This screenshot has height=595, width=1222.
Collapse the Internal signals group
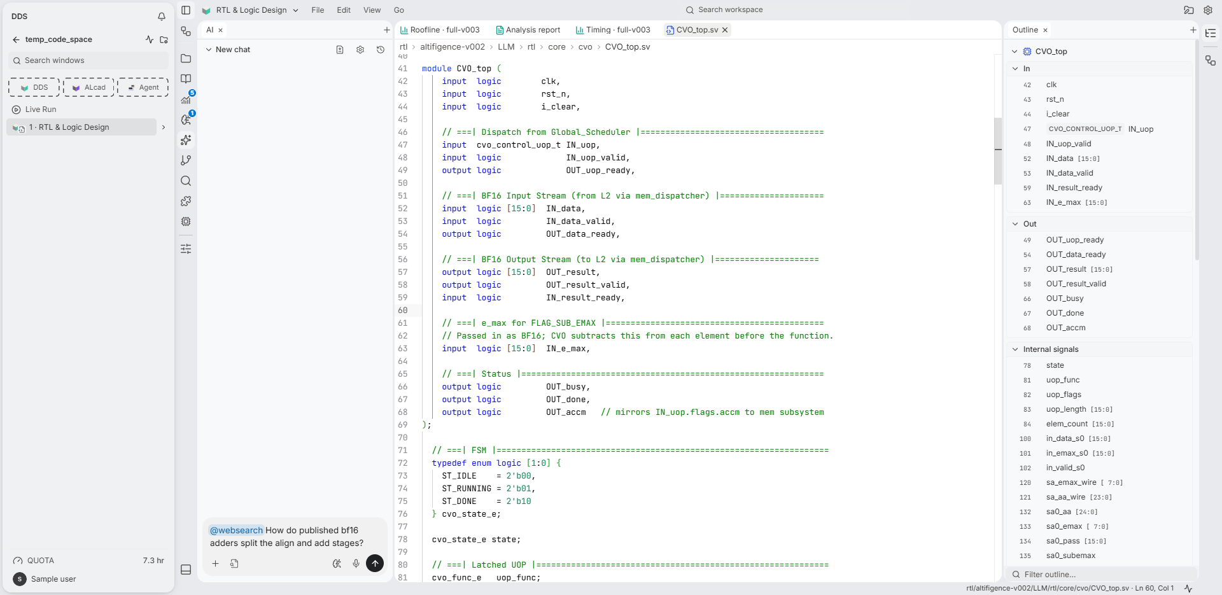click(1015, 349)
